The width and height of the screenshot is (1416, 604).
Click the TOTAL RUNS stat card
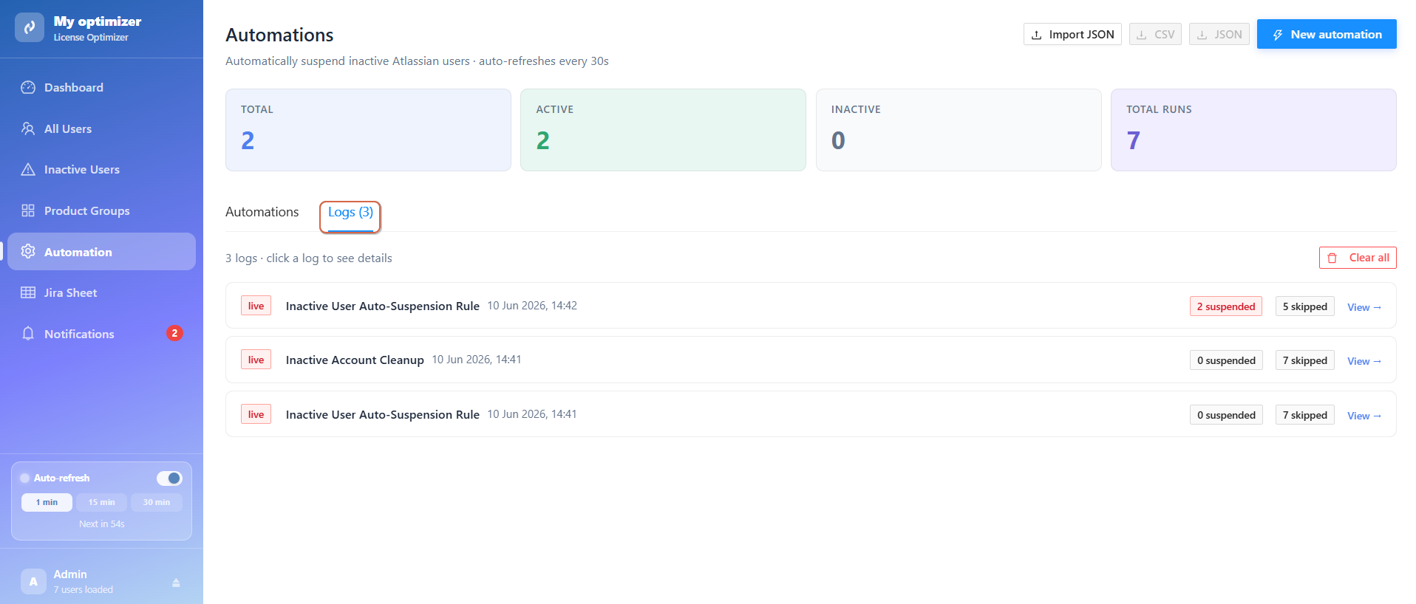click(1253, 130)
